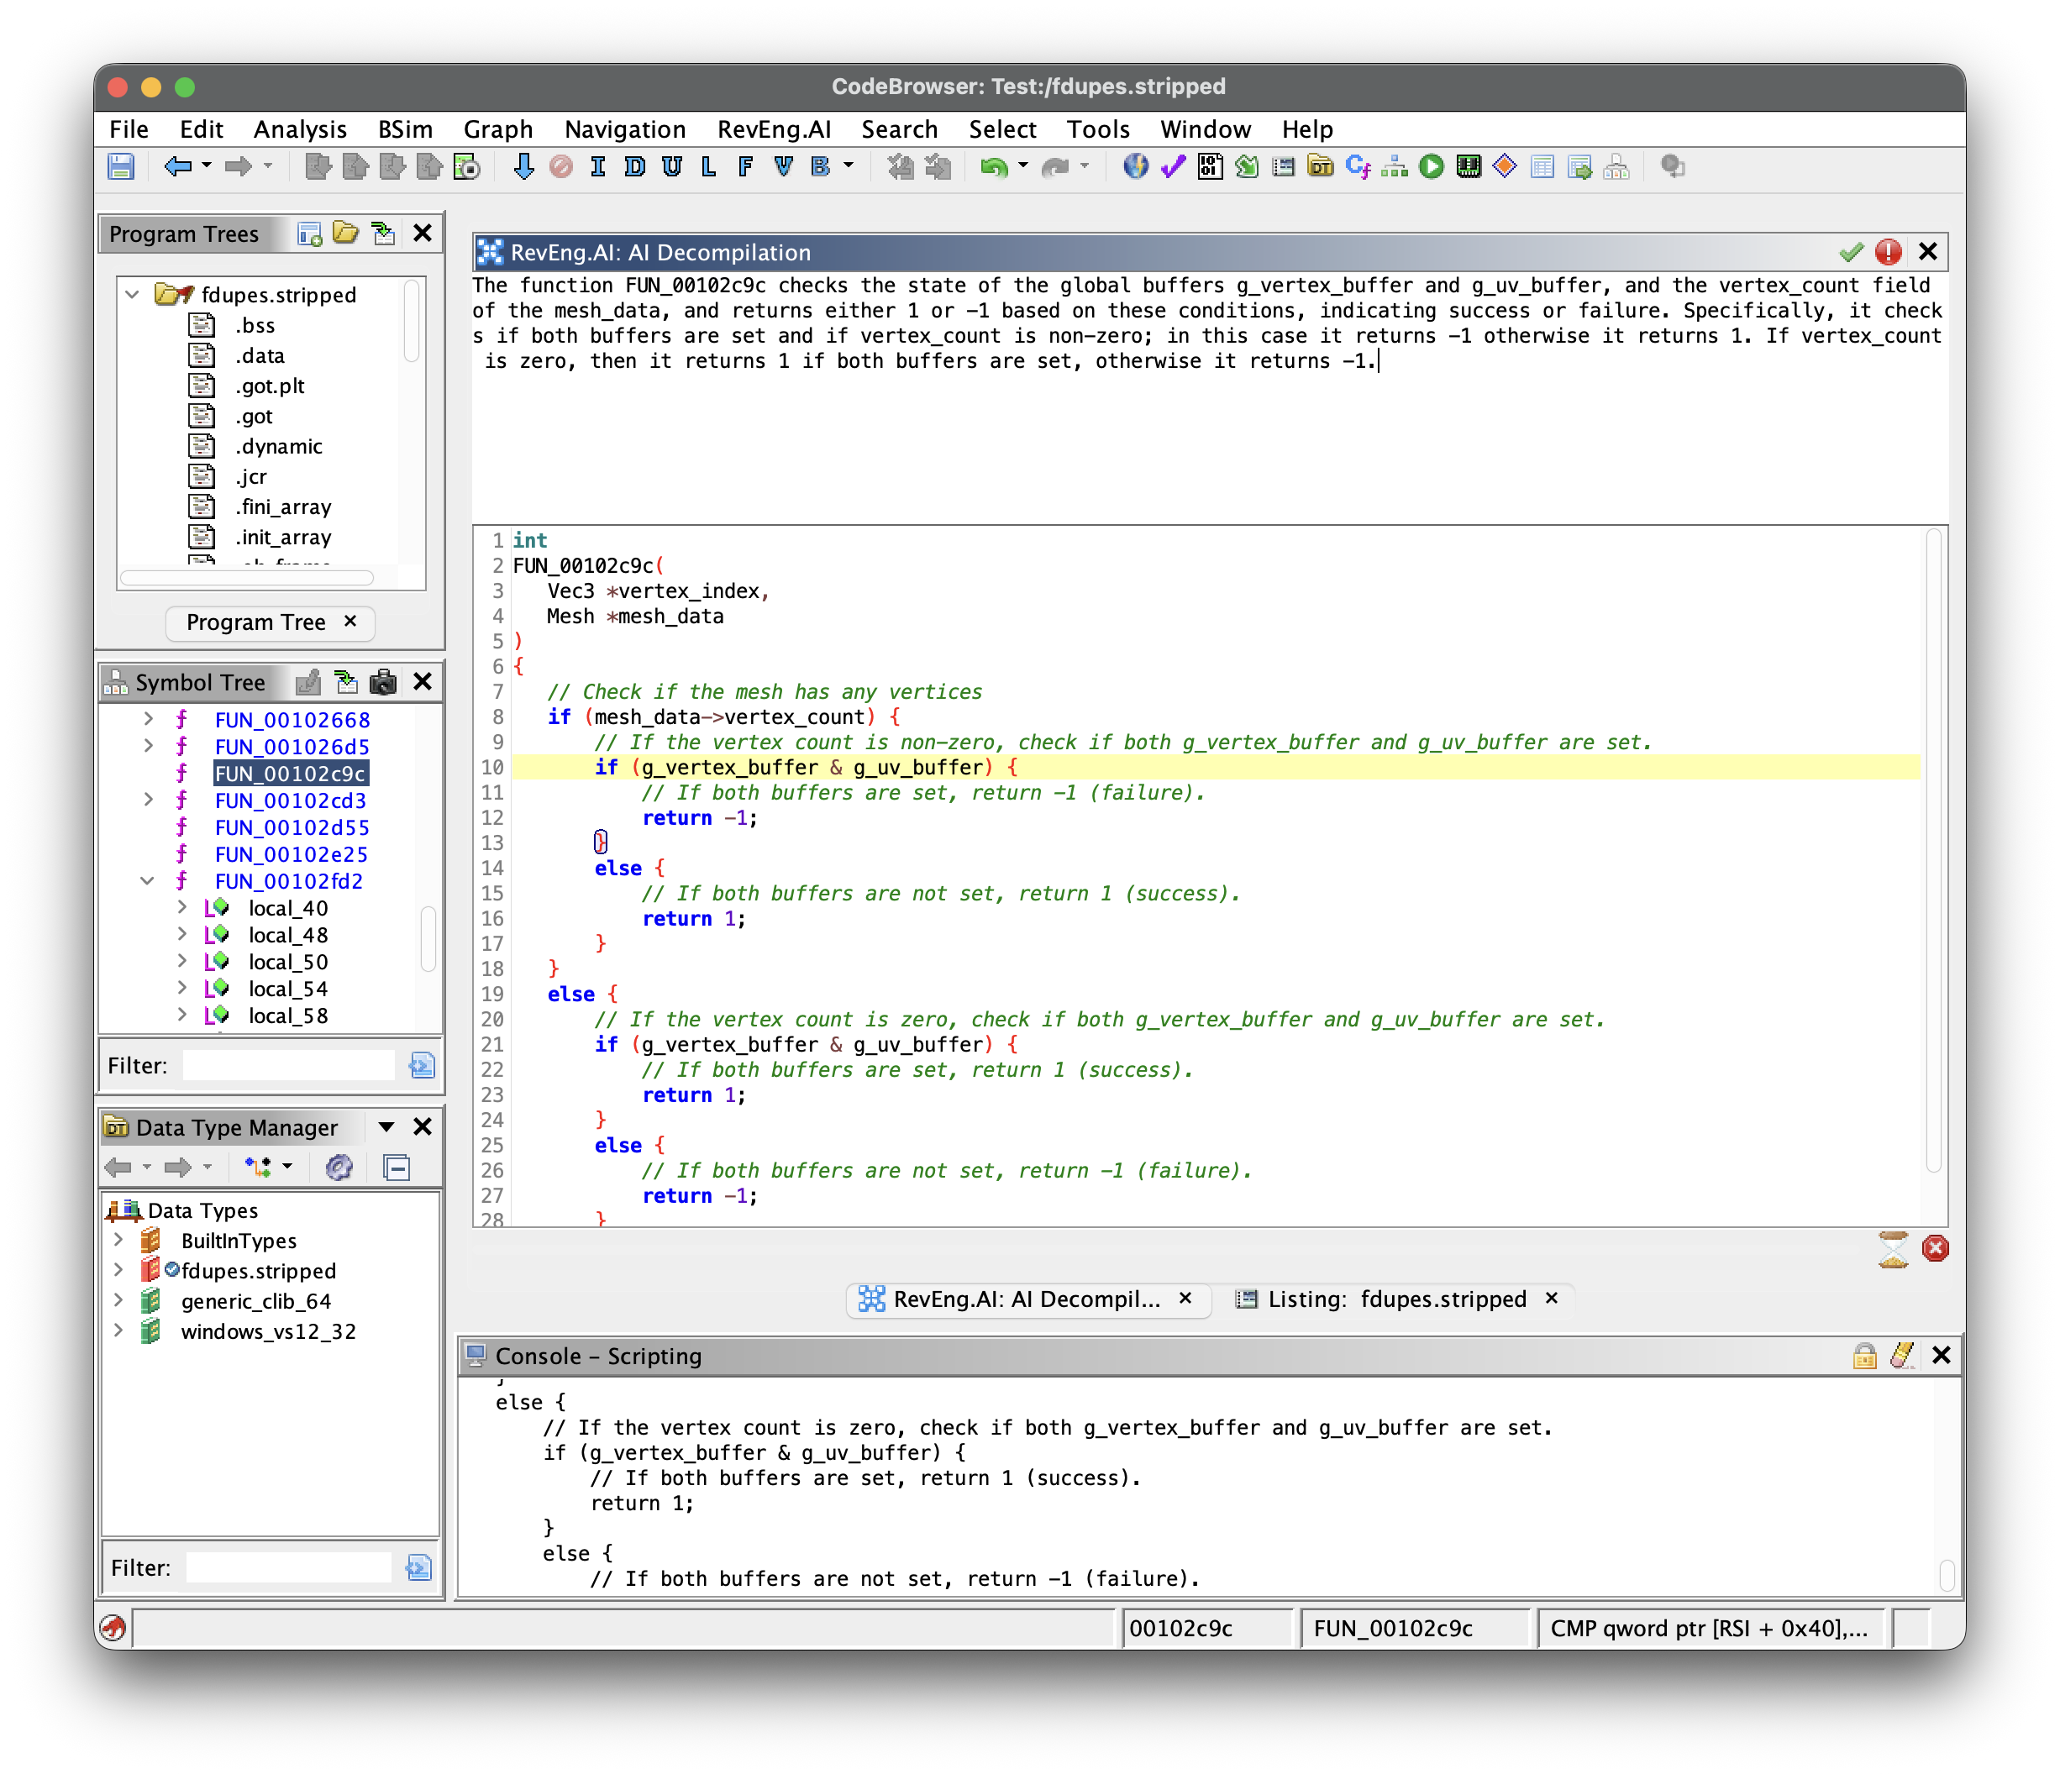Click the green checkmark in AI Decompilation header
This screenshot has height=1774, width=2060.
1850,253
